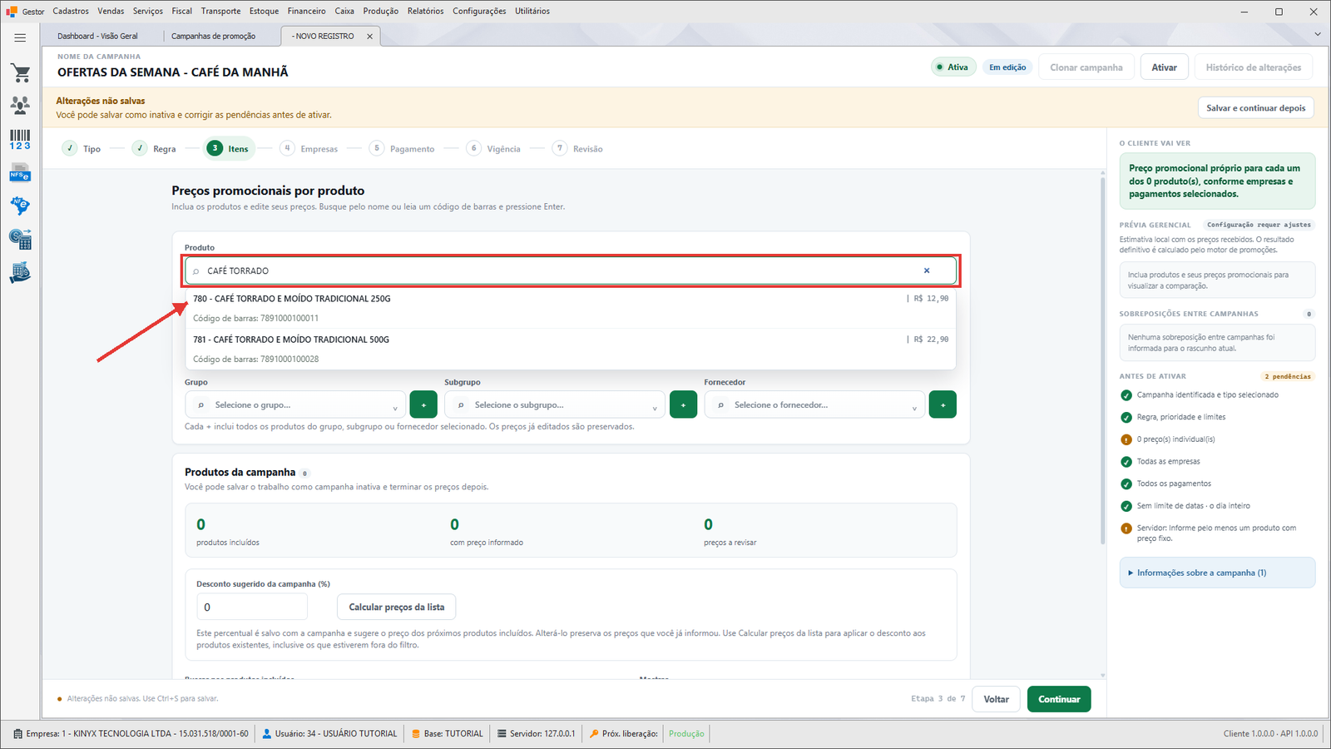
Task: Go to completed step Regra
Action: (x=154, y=148)
